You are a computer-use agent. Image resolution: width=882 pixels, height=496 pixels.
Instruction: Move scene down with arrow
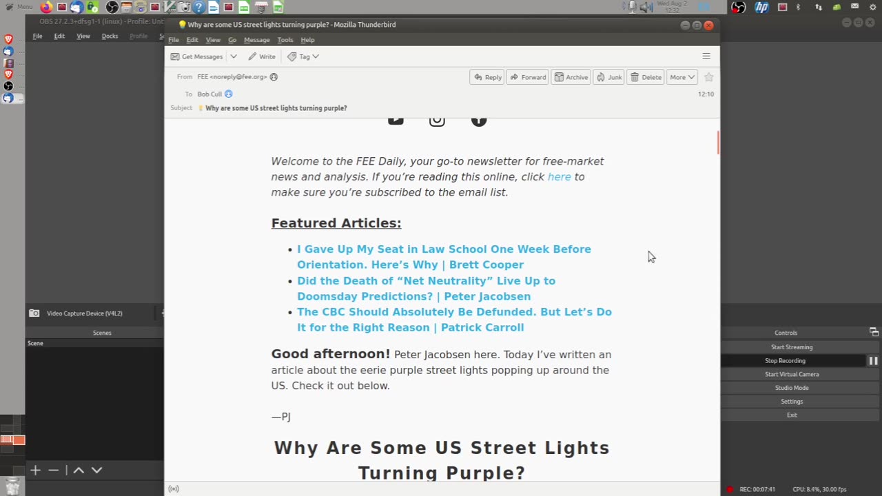96,470
